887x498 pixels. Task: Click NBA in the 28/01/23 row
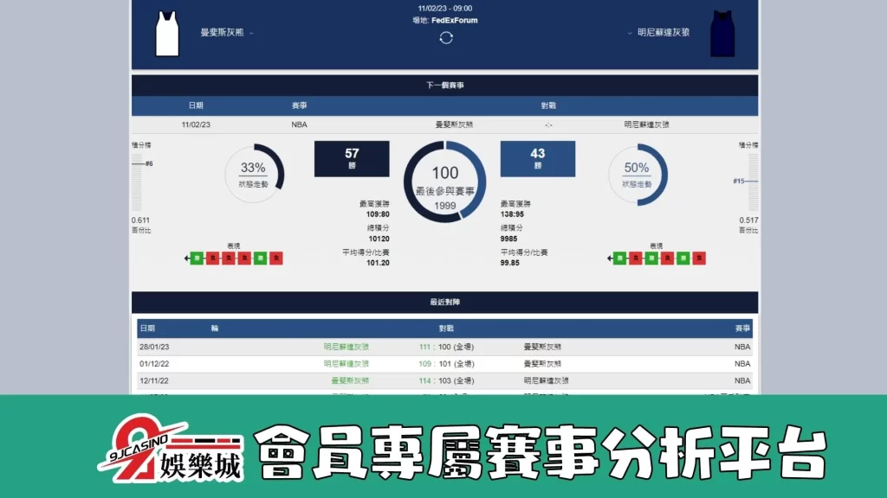742,347
